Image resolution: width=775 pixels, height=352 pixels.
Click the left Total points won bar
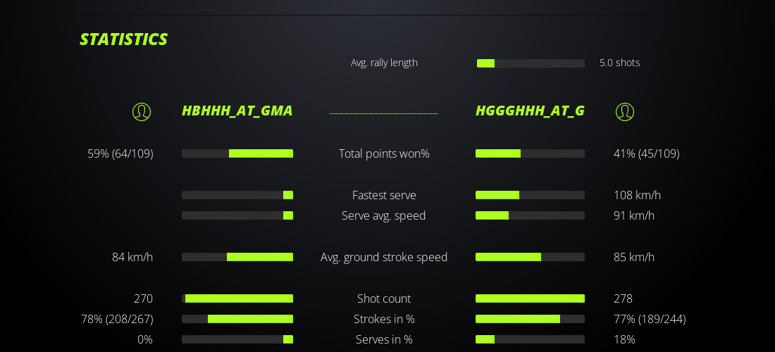(237, 153)
